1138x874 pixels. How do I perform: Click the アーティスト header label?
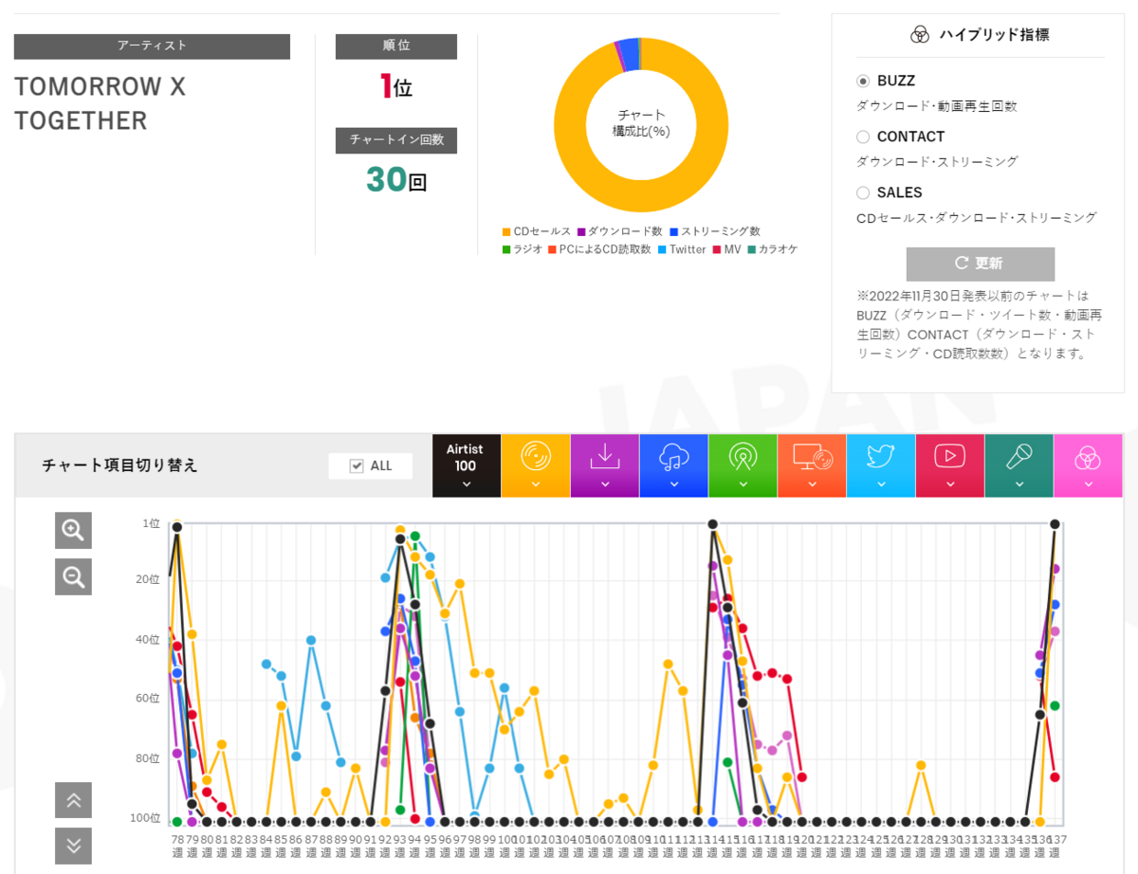coord(152,46)
